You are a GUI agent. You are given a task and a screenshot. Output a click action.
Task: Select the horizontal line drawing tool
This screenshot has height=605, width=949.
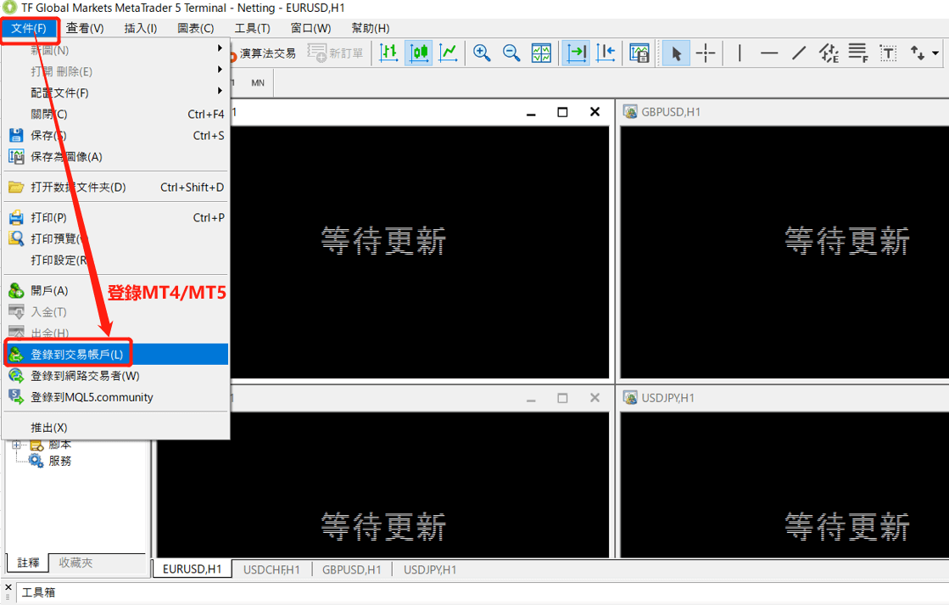pyautogui.click(x=769, y=53)
